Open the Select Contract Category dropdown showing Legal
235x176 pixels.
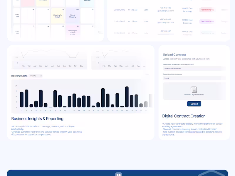(194, 78)
